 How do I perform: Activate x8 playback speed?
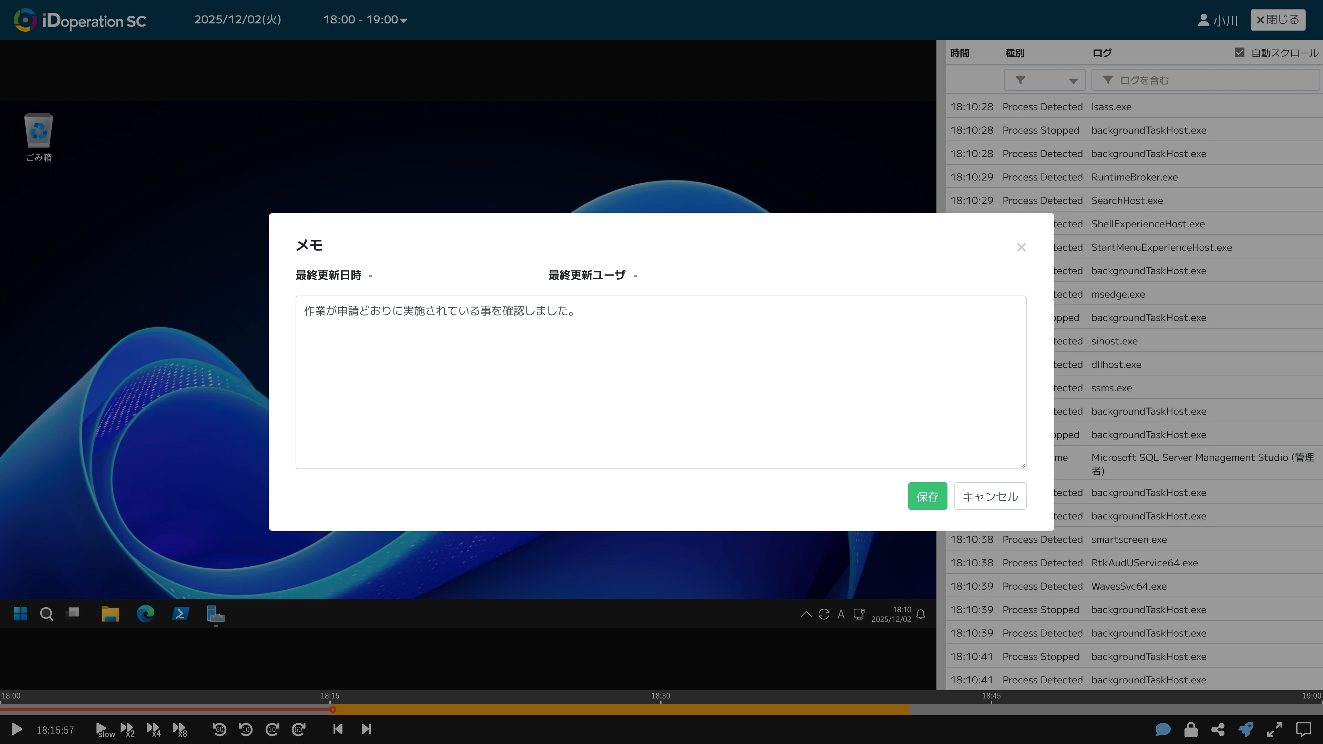(x=179, y=729)
